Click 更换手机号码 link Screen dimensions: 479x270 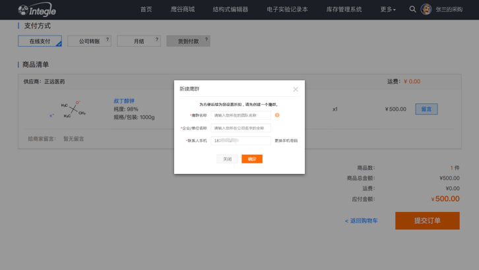[288, 141]
